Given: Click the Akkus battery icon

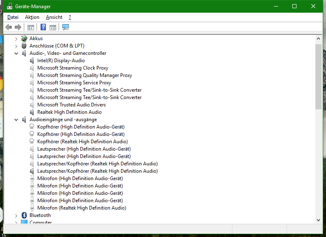Looking at the screenshot, I should pos(24,38).
